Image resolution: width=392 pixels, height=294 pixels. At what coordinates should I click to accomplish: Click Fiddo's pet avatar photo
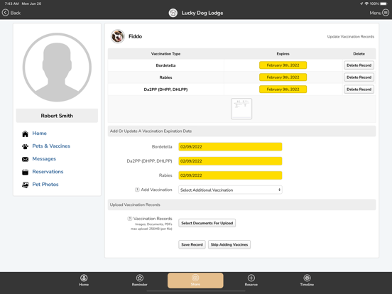click(x=117, y=36)
